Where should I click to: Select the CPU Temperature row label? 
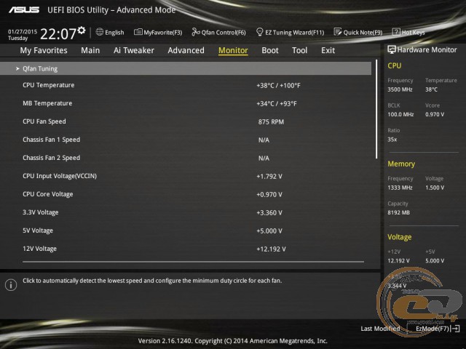click(49, 85)
